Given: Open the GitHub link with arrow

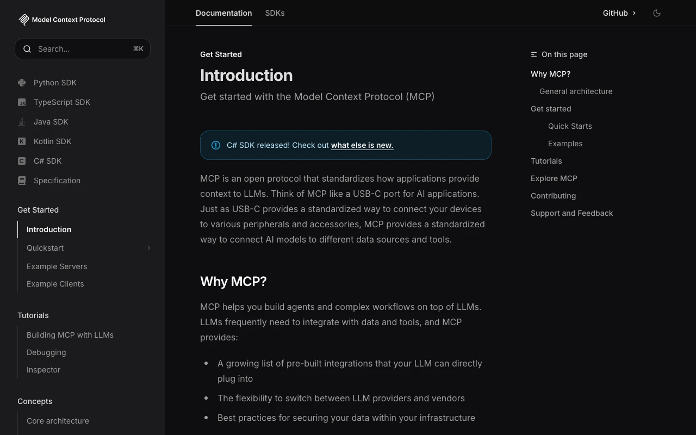Looking at the screenshot, I should click(619, 13).
